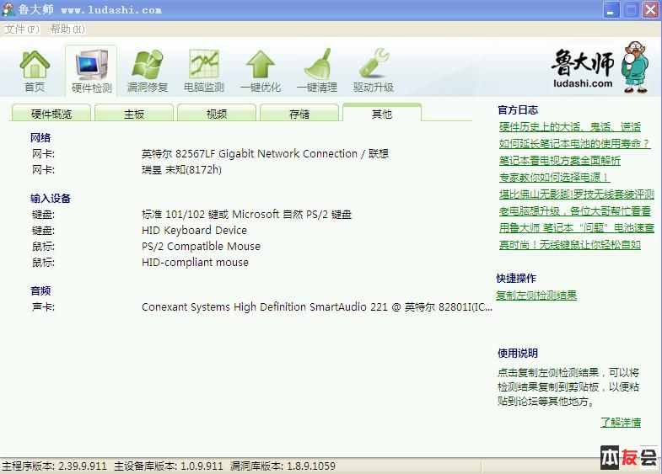
Task: Open link 硬件历史上的大话、鬼话、谎话
Action: 569,127
